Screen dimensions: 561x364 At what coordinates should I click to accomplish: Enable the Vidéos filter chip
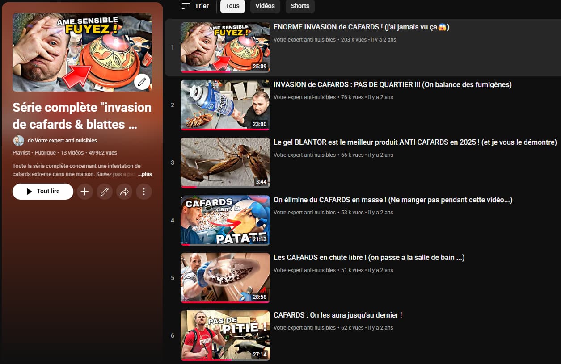pos(265,6)
